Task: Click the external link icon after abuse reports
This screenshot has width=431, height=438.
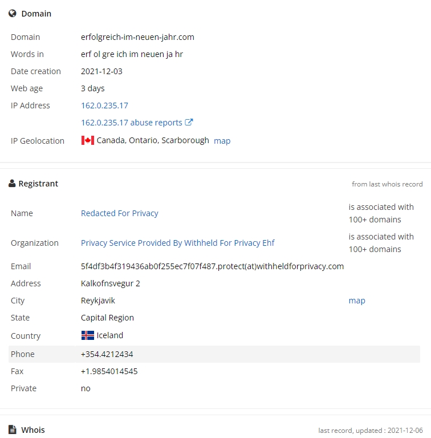Action: (189, 123)
